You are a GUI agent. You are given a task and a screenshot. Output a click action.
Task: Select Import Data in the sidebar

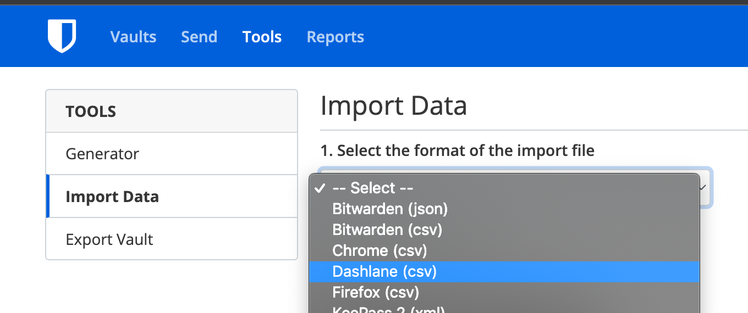(x=112, y=197)
